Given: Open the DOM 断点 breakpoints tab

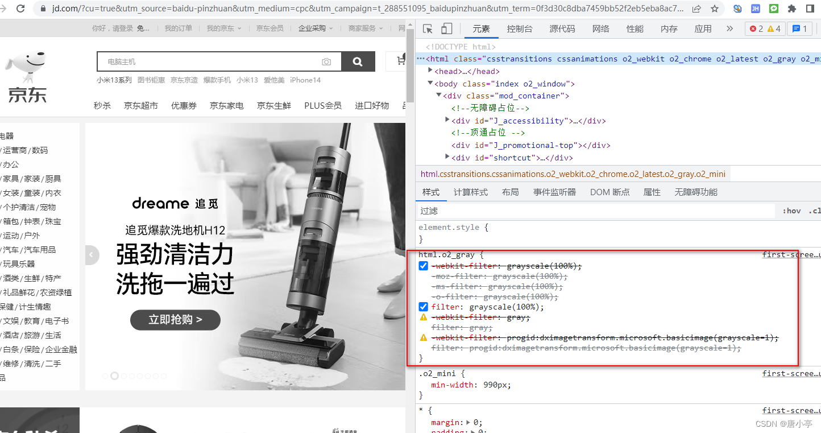Looking at the screenshot, I should (610, 192).
